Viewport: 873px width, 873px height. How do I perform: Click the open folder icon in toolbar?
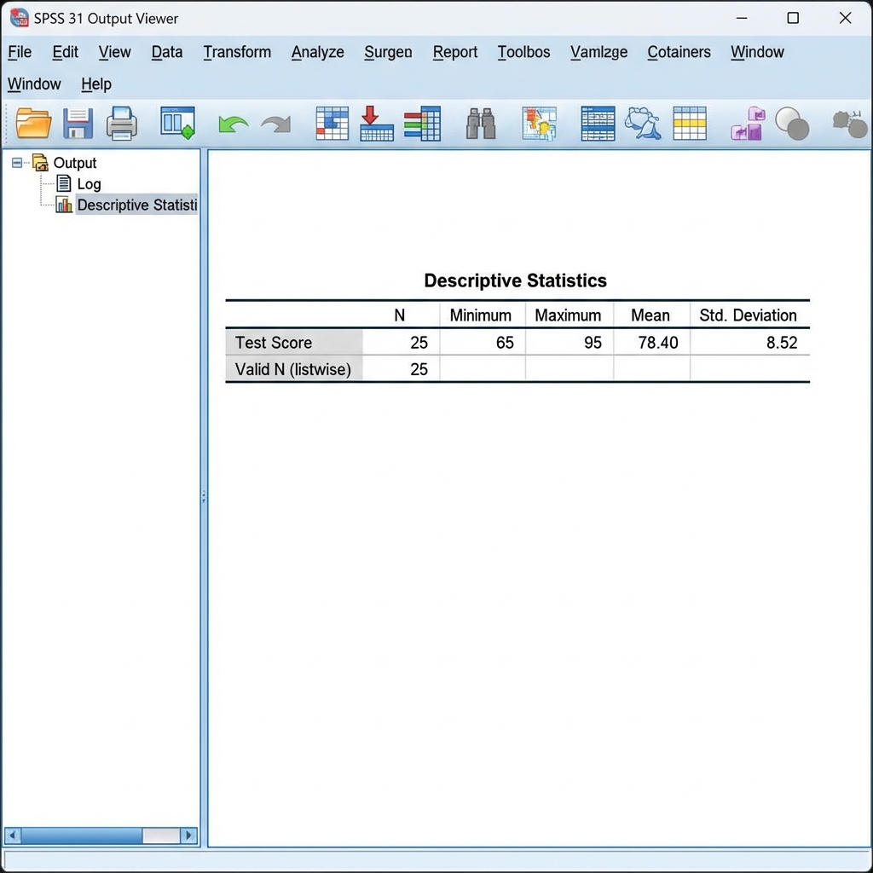(33, 124)
